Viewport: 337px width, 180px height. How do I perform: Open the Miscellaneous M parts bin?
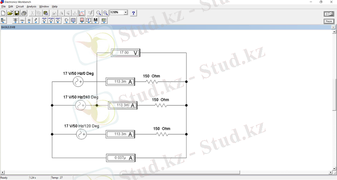(96, 20)
